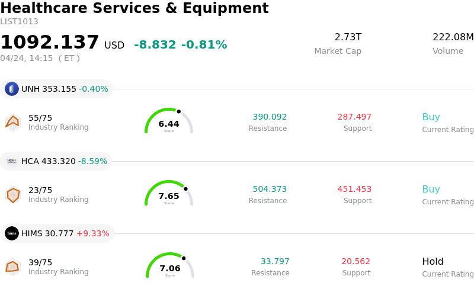Click the 2.73T Market Cap figure

pos(348,37)
